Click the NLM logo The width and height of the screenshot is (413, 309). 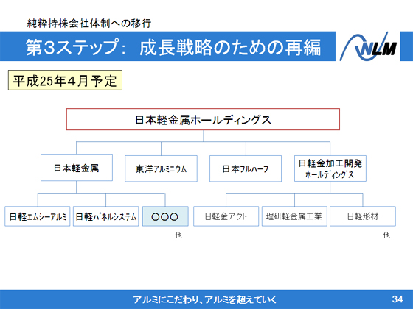pos(368,46)
